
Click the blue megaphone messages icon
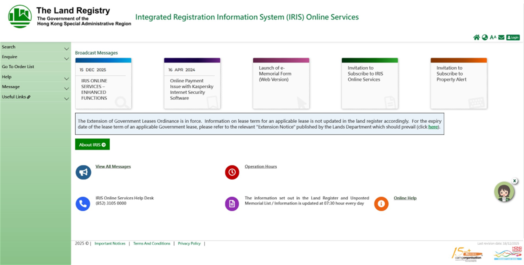pos(83,172)
